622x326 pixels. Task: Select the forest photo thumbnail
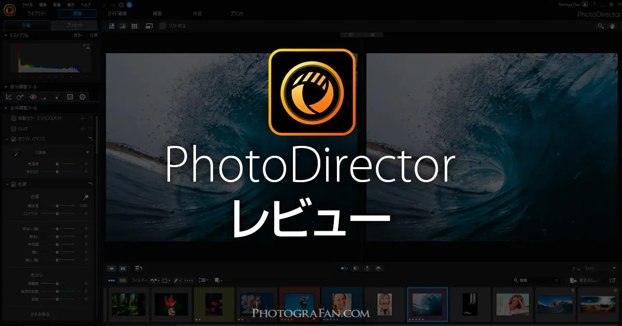[x=128, y=303]
